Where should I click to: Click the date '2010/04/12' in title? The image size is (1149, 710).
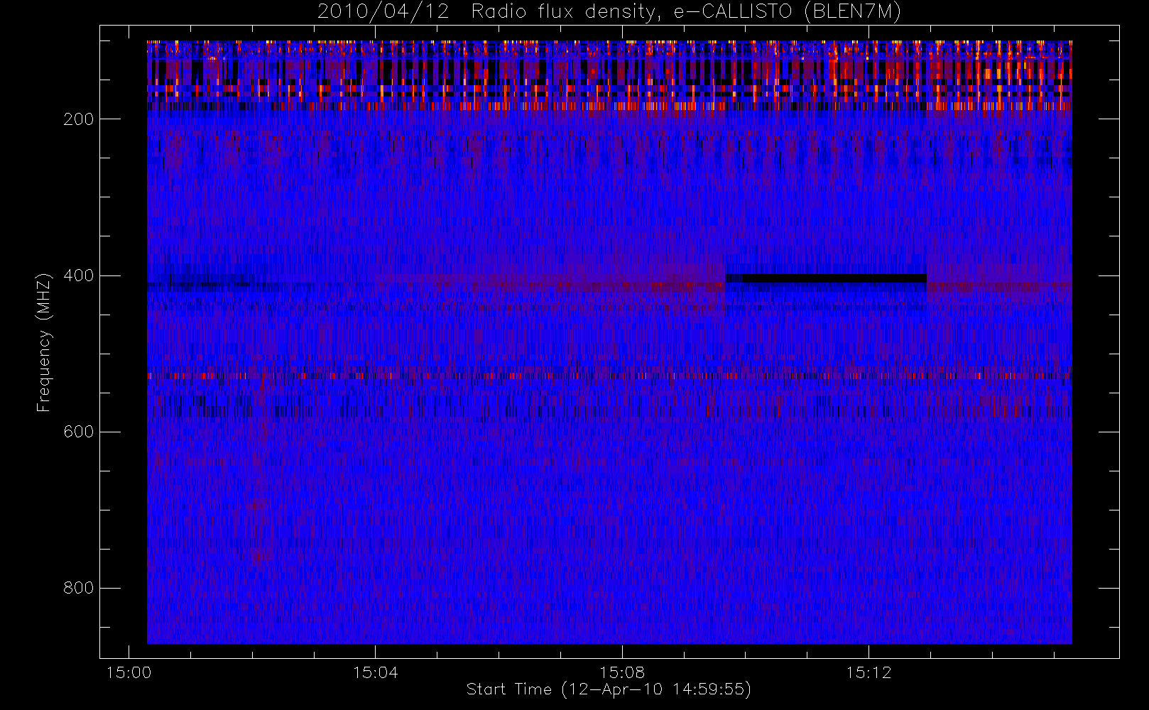pos(383,11)
